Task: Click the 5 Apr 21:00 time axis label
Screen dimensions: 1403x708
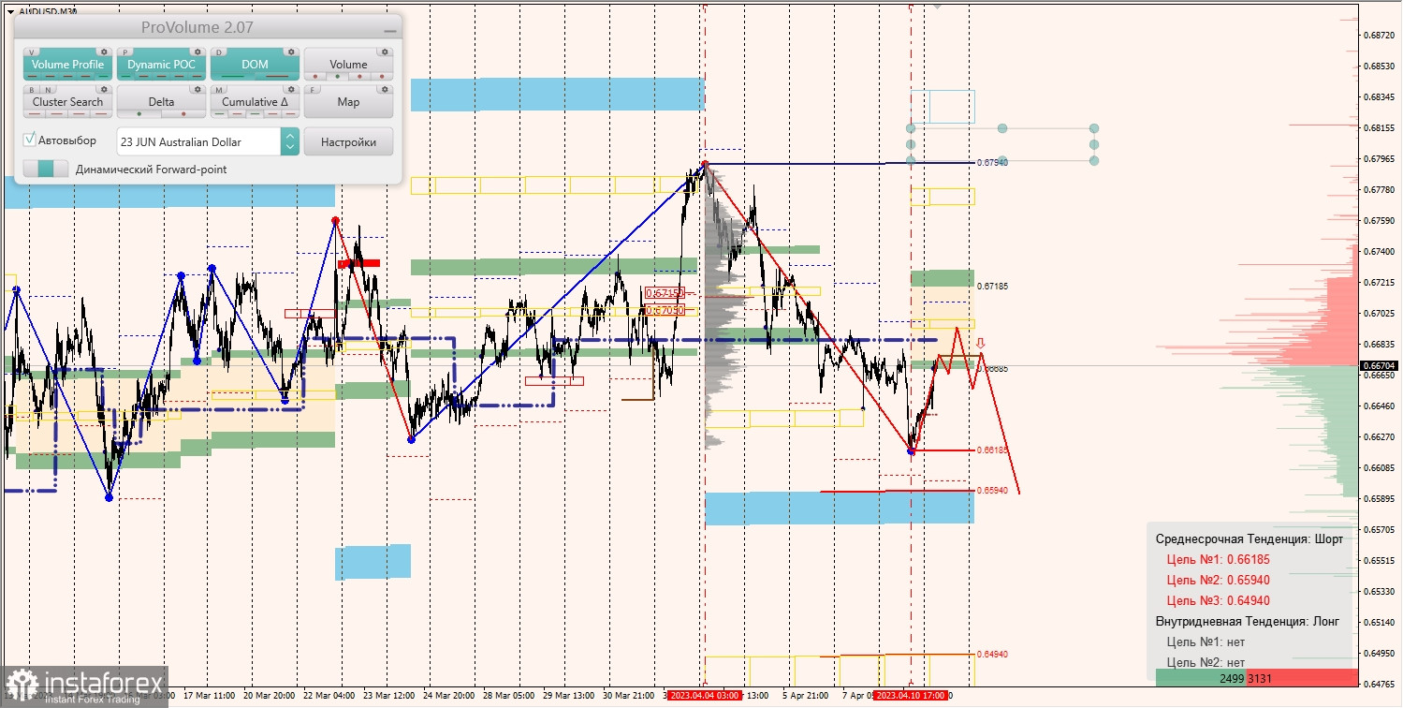Action: tap(806, 696)
